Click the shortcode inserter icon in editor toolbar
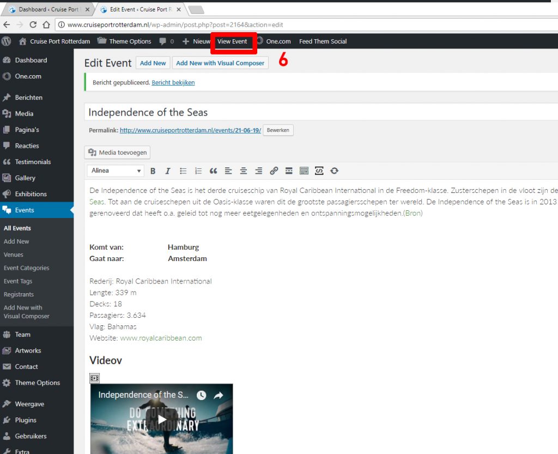The width and height of the screenshot is (558, 454). [x=319, y=171]
